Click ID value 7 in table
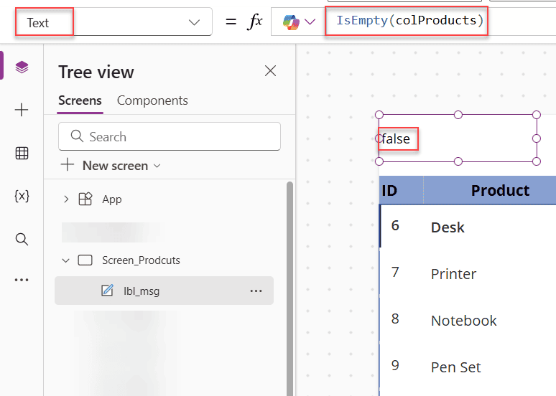 (x=395, y=272)
